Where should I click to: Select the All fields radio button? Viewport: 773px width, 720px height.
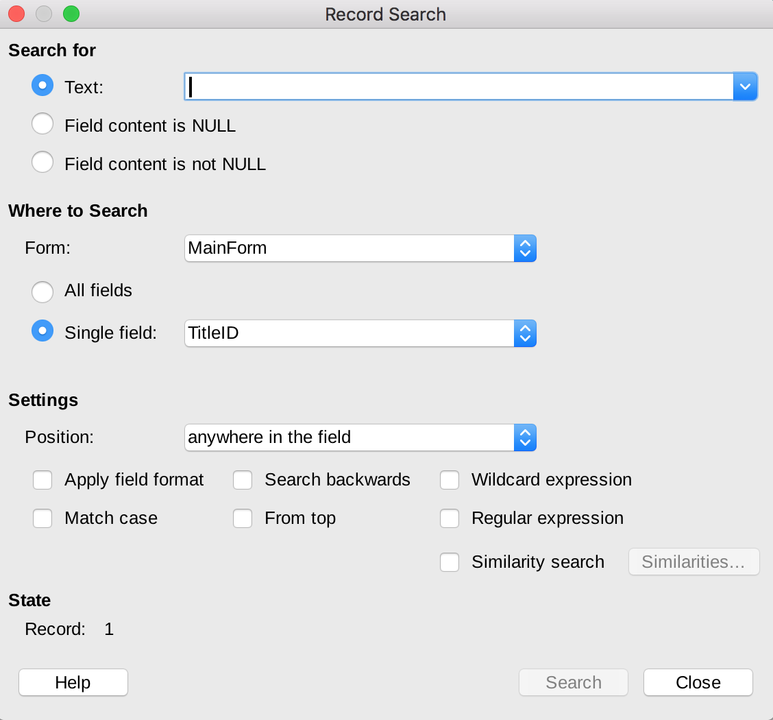pos(42,291)
